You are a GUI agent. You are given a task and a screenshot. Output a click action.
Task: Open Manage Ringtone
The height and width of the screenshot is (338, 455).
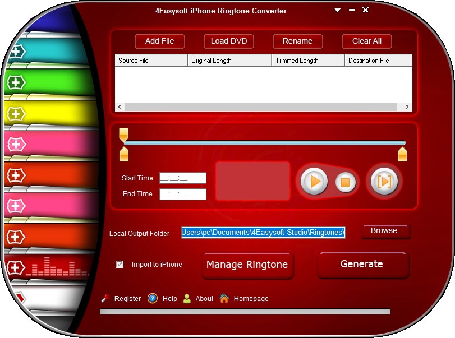point(247,265)
